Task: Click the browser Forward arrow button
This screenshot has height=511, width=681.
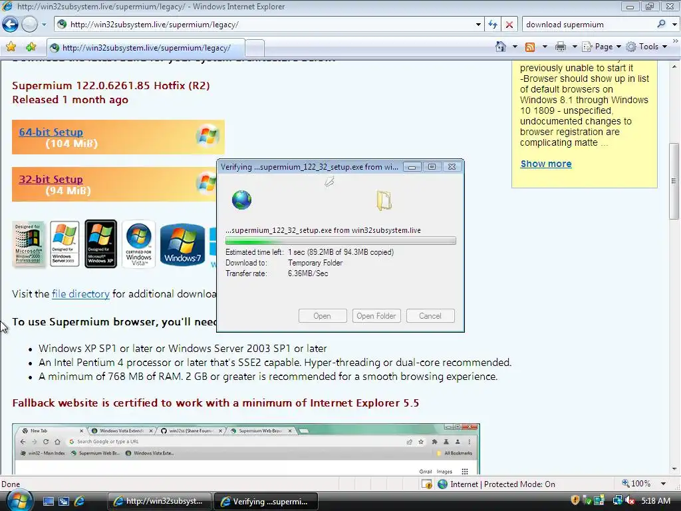Action: tap(29, 25)
